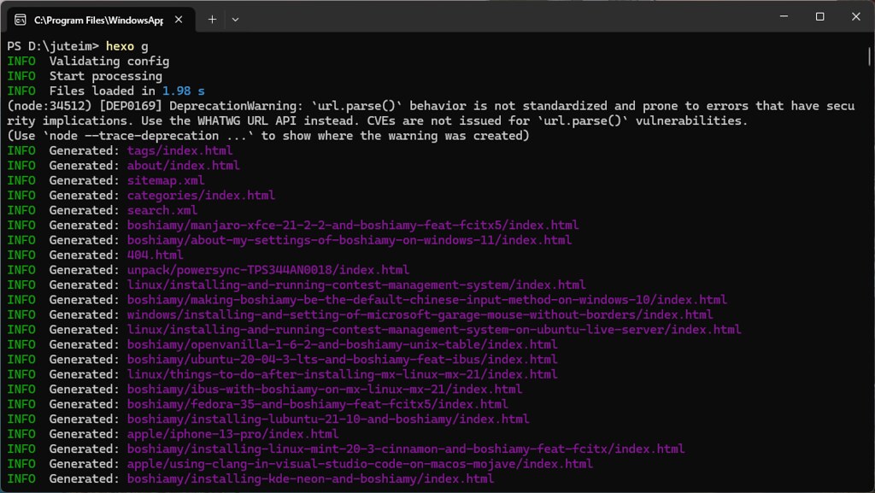
Task: Expand the new tab profile dropdown
Action: click(x=236, y=20)
